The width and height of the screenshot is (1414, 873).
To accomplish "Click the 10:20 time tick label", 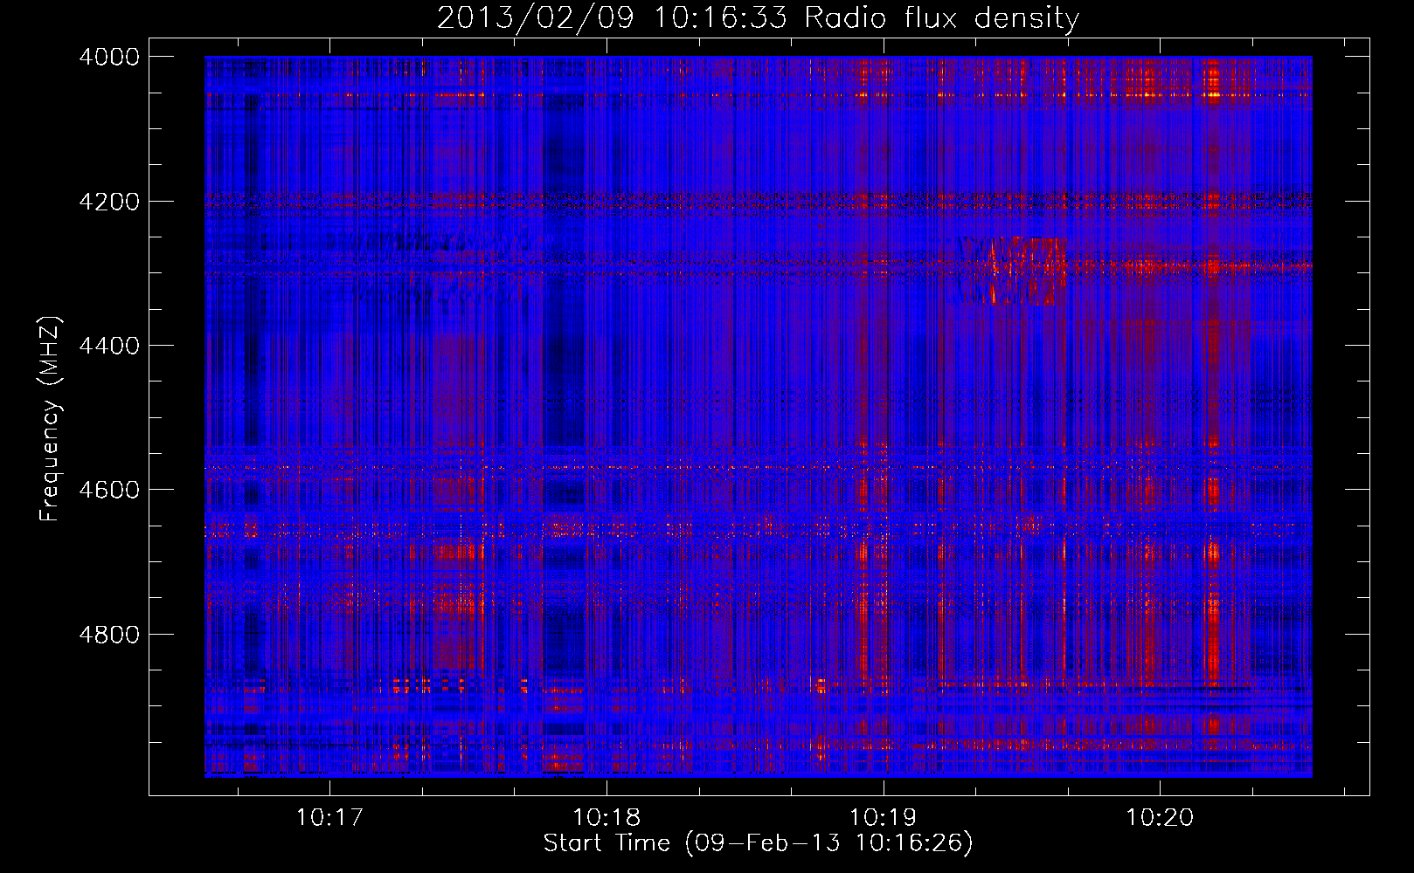I will pos(1160,818).
